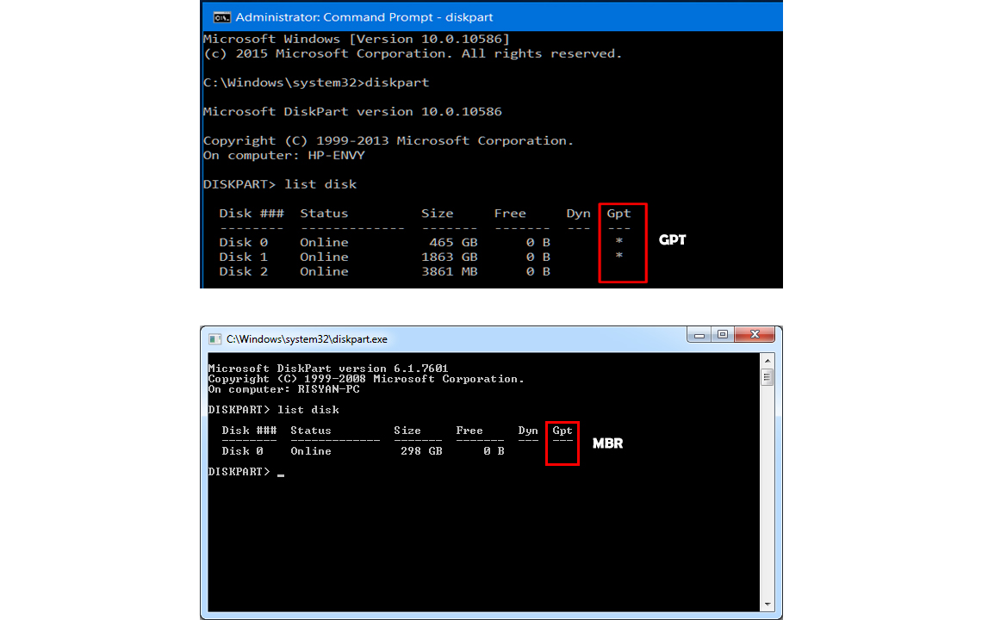
Task: Click the 'Dyn' header in Administrator window
Action: coord(578,214)
